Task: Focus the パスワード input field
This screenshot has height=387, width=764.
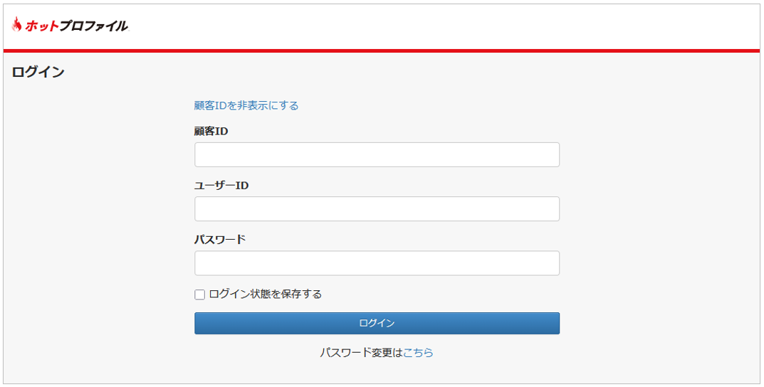Action: tap(377, 263)
